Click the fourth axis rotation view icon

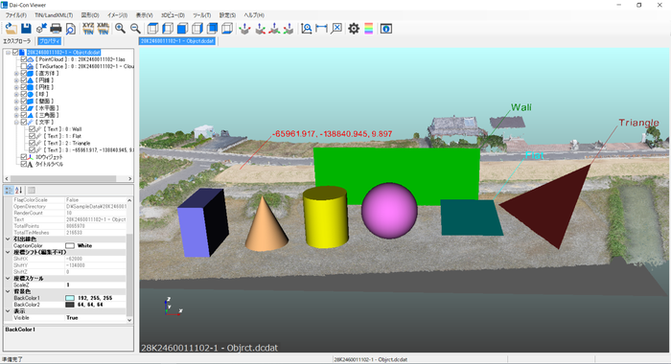coord(289,29)
